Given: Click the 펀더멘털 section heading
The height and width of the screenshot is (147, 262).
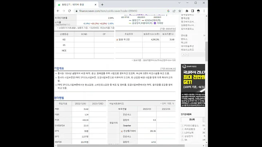Looking at the screenshot, I should tap(59, 98).
